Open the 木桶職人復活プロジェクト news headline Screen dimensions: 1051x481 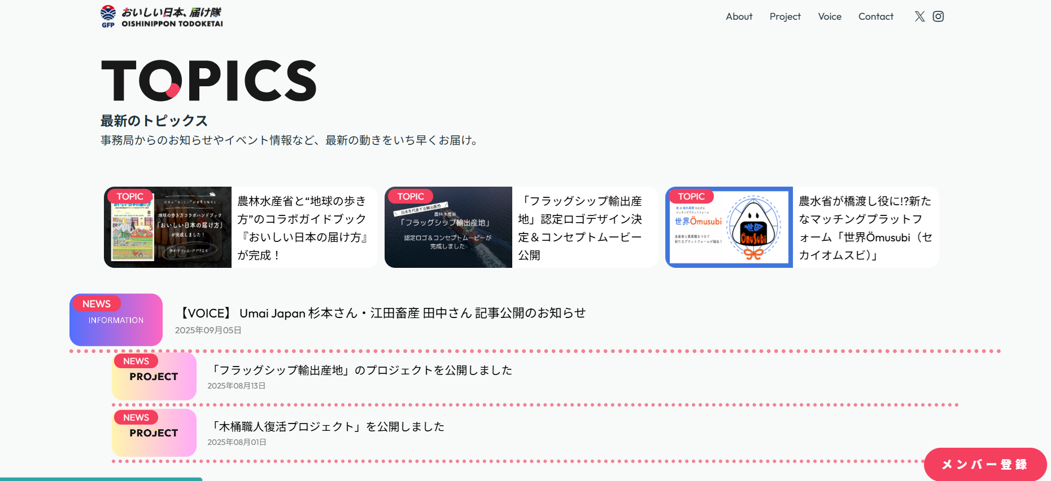pos(328,426)
